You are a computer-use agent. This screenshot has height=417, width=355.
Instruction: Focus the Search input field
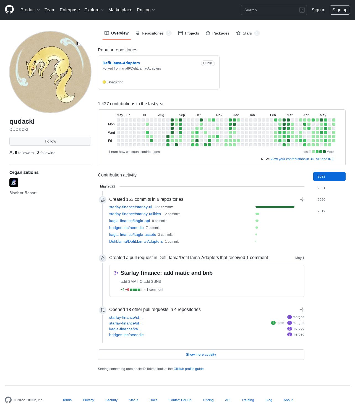[x=274, y=10]
